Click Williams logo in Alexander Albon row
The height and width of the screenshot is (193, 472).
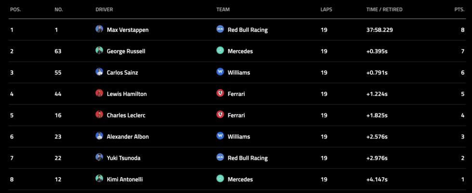(x=220, y=136)
